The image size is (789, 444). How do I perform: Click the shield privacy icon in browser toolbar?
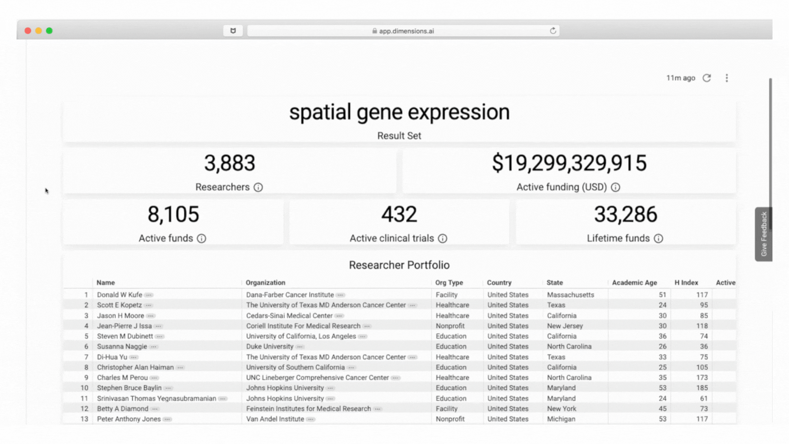(x=233, y=31)
